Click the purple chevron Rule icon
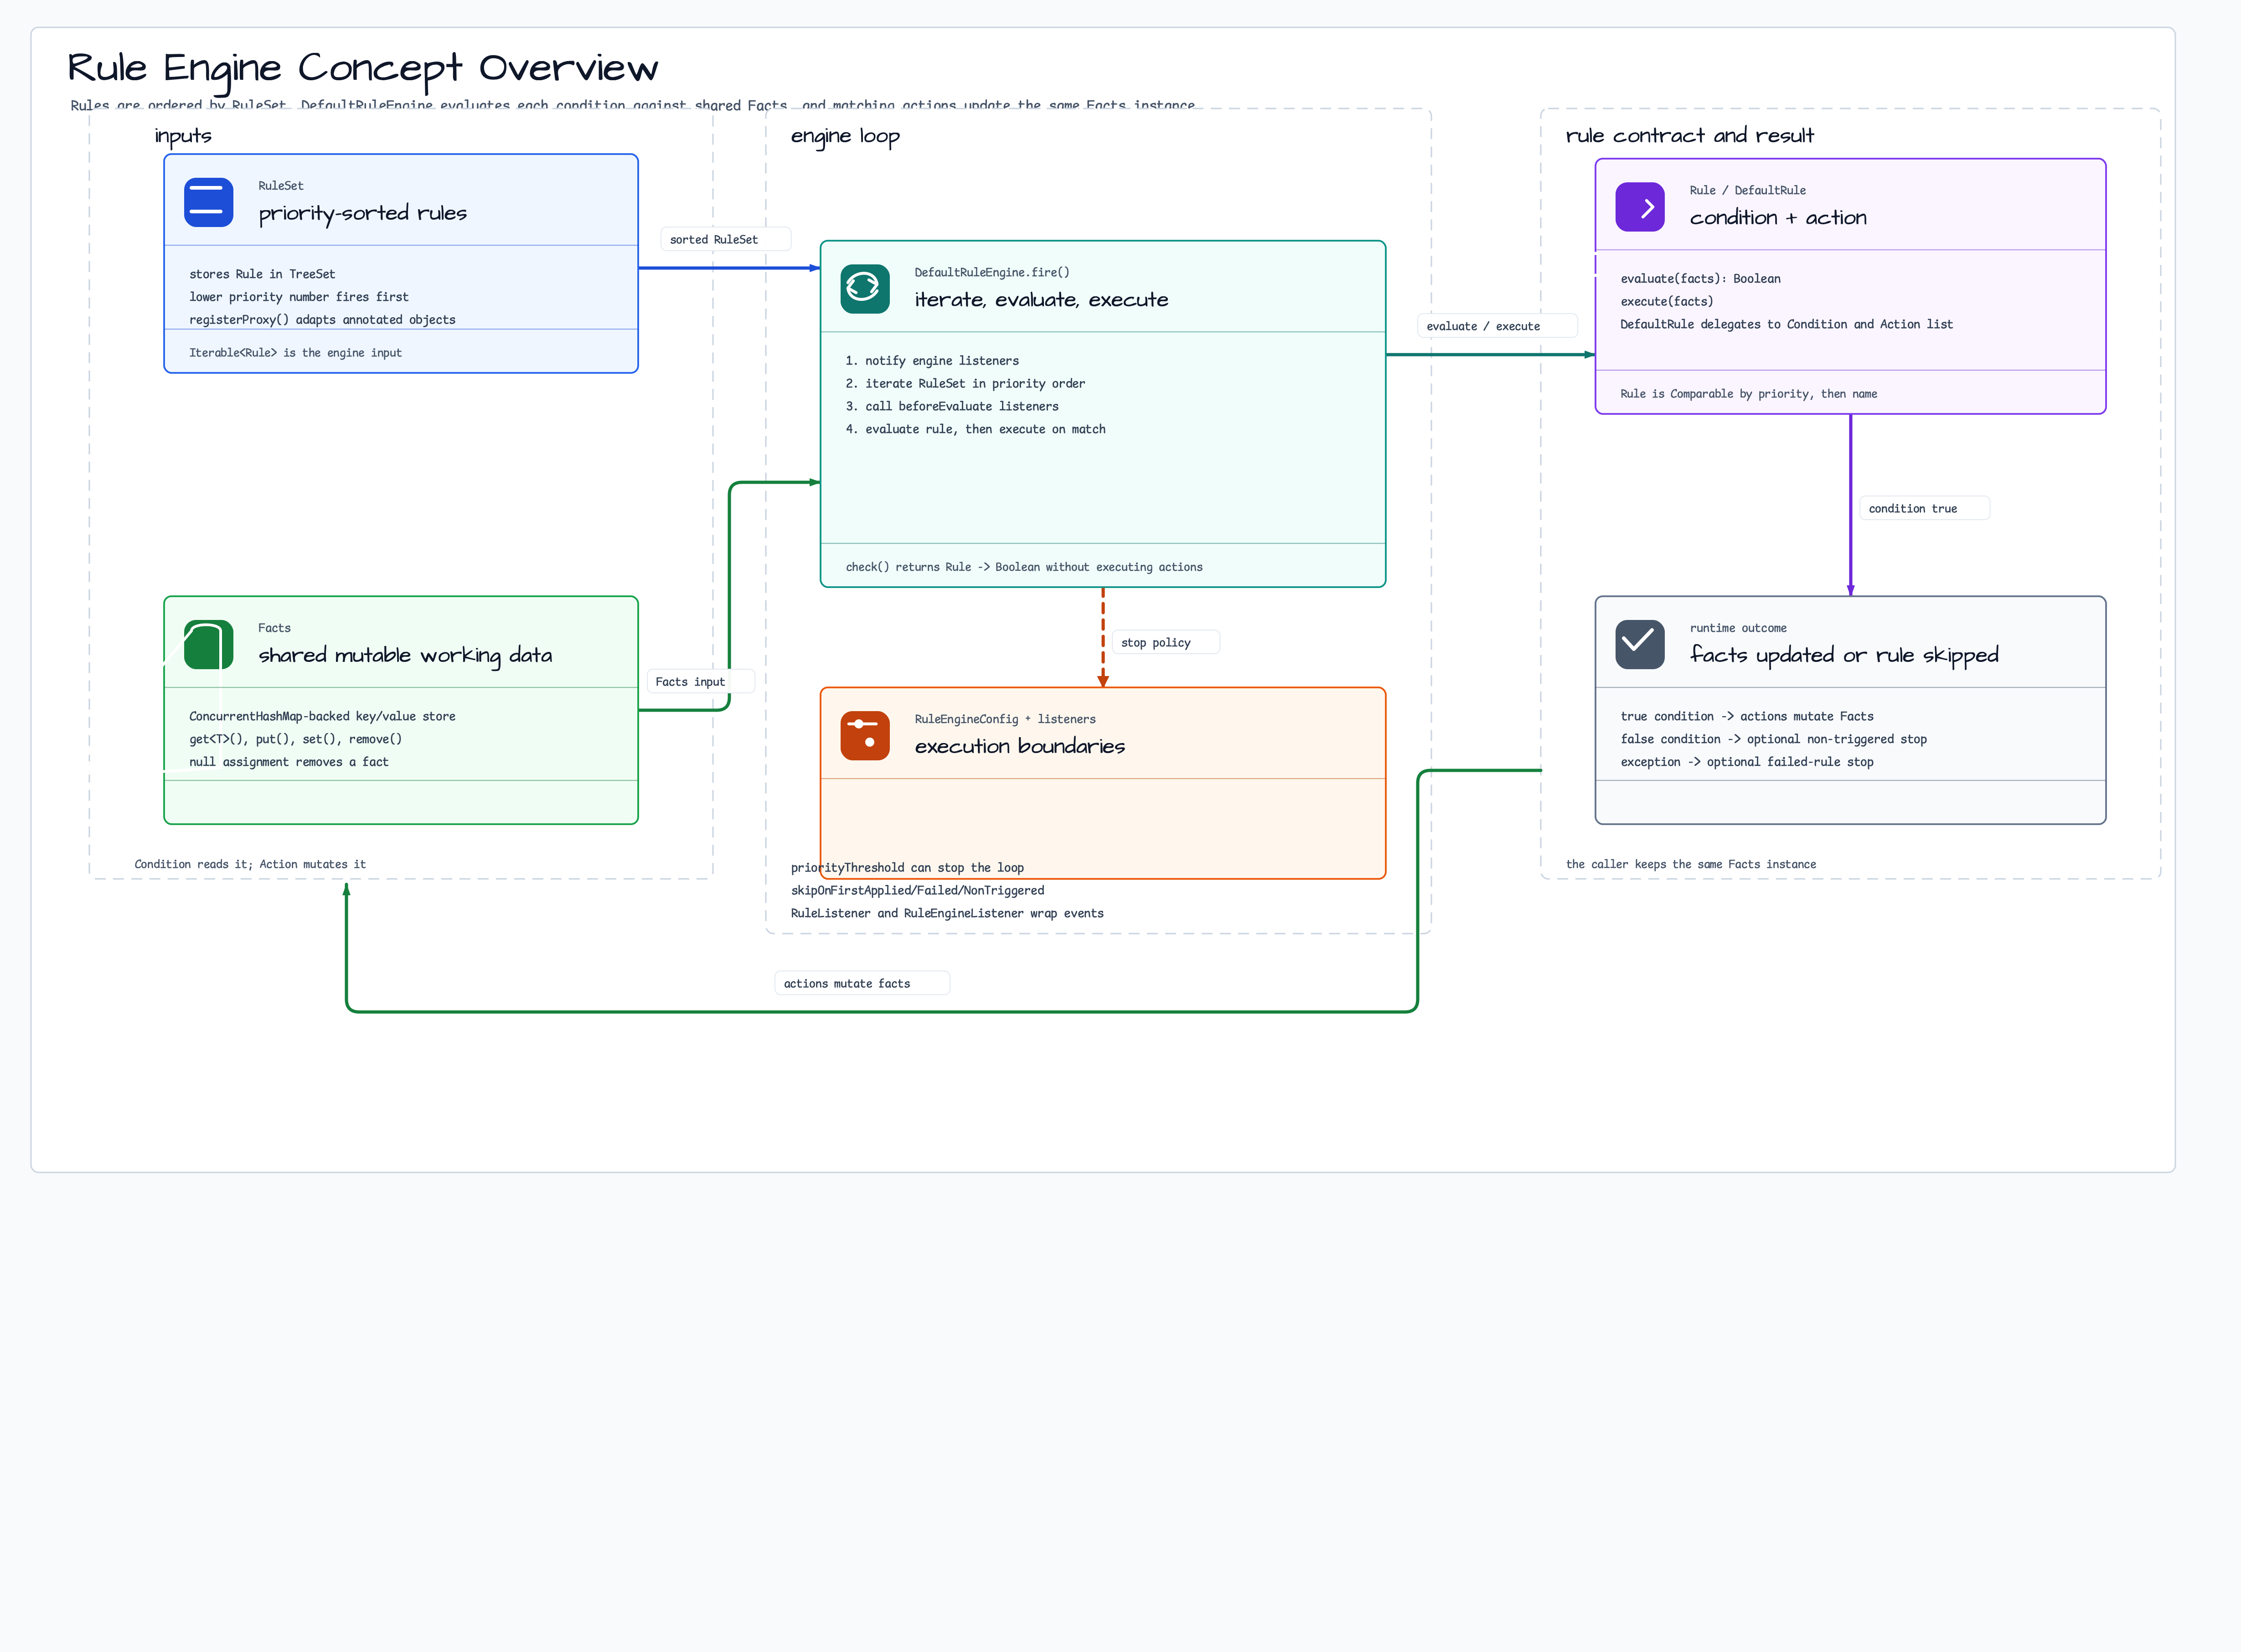Viewport: 2241px width, 1652px height. pyautogui.click(x=1640, y=207)
